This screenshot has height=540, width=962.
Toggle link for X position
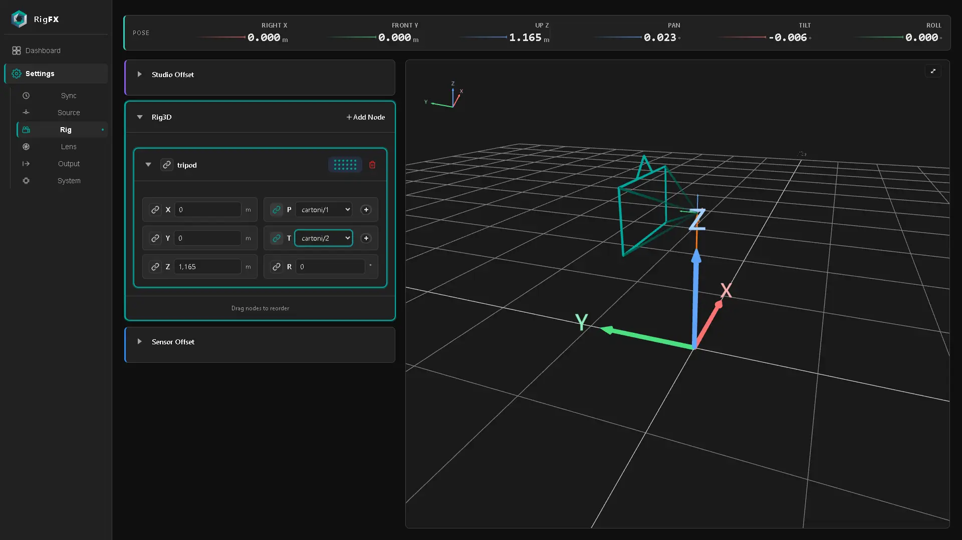click(x=155, y=210)
